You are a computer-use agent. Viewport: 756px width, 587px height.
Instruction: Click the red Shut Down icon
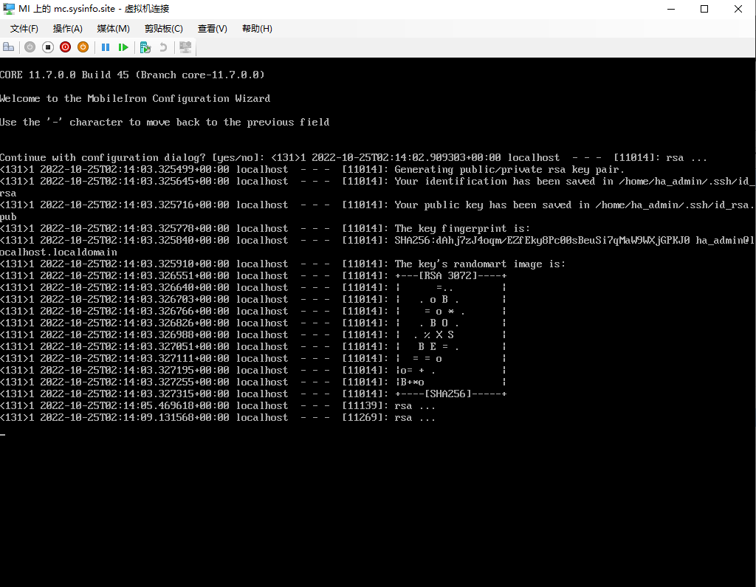65,47
